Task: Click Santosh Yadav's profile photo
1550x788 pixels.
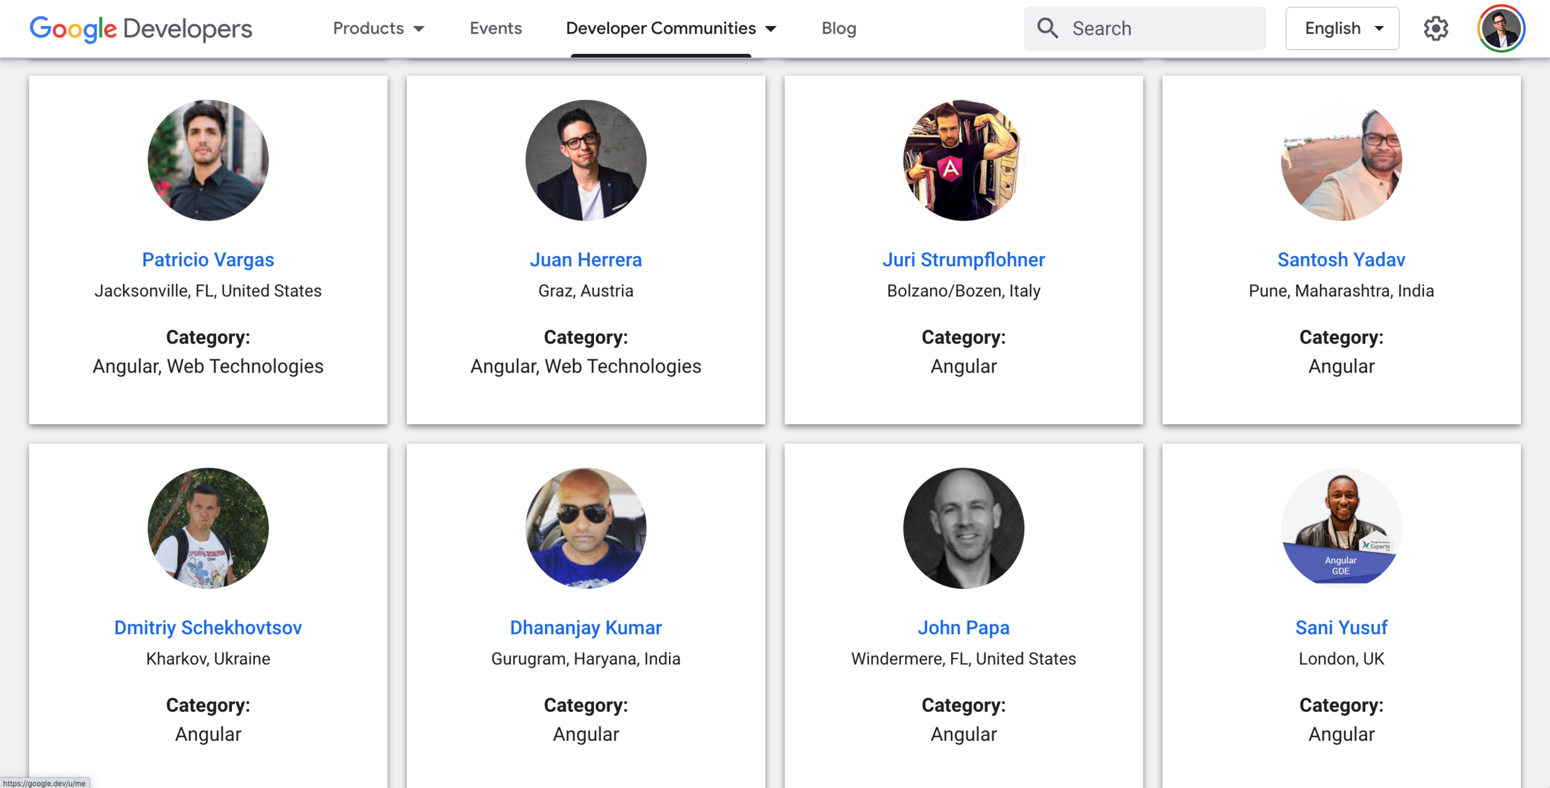Action: pyautogui.click(x=1341, y=160)
